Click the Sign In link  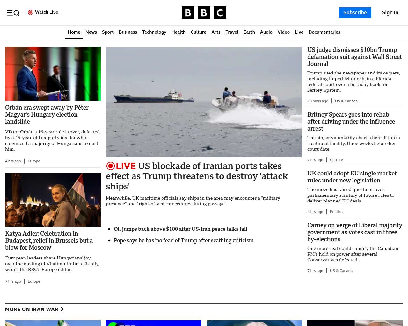click(390, 13)
